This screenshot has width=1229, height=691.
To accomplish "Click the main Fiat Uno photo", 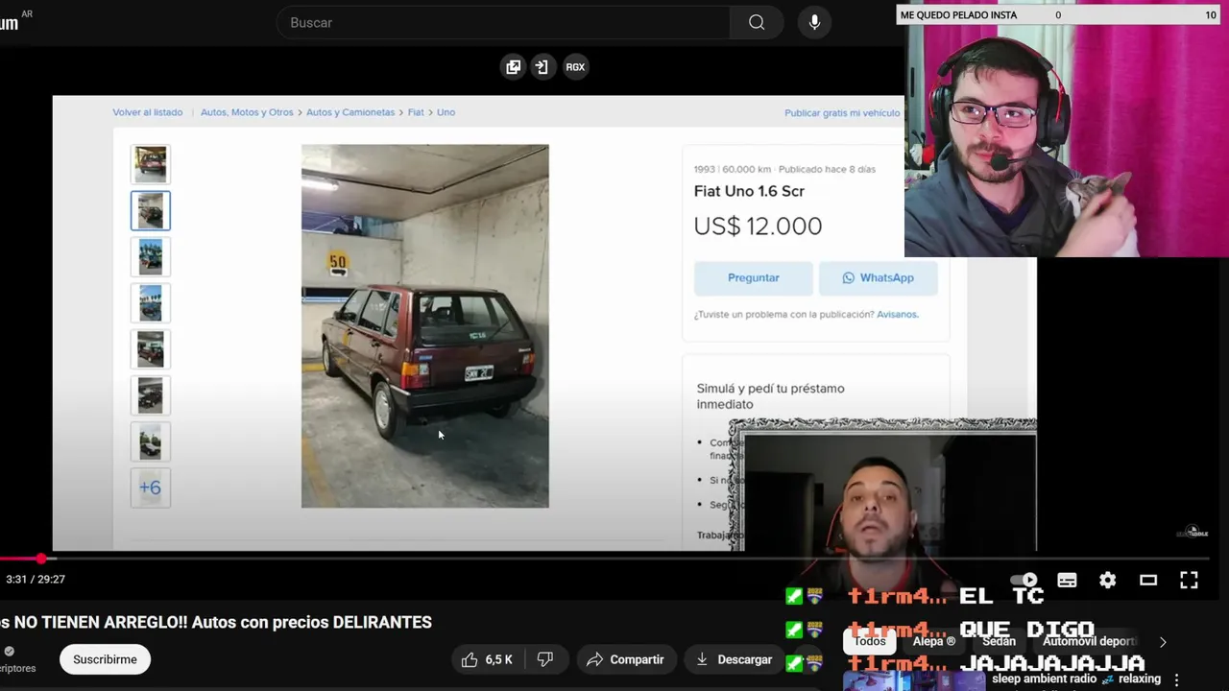I will 425,326.
